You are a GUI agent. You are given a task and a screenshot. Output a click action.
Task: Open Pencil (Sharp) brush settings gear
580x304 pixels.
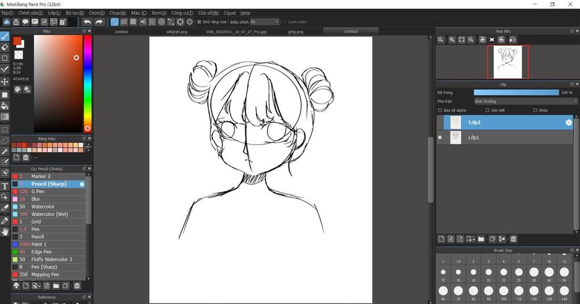pyautogui.click(x=82, y=184)
